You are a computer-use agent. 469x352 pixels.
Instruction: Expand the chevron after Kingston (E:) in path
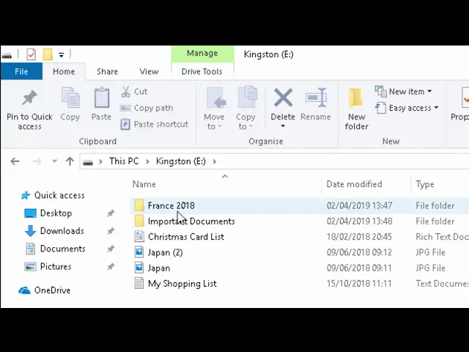point(214,161)
